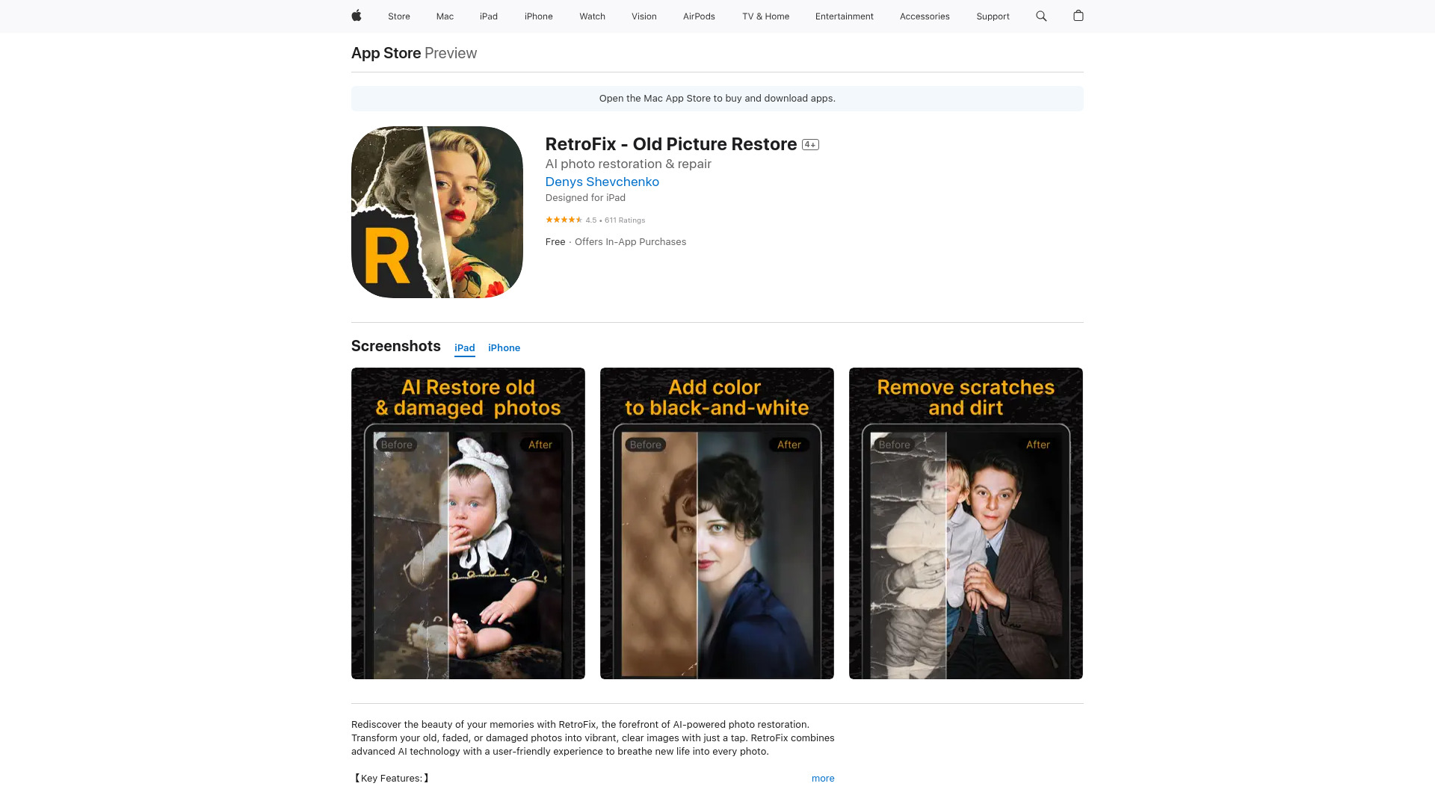Screen dimensions: 1435x807
Task: Click star rating icon on RetroFix
Action: pyautogui.click(x=563, y=220)
